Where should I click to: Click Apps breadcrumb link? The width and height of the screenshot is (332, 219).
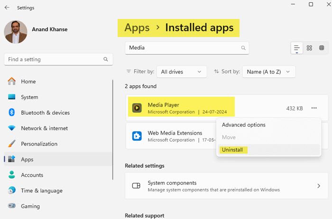tap(137, 27)
